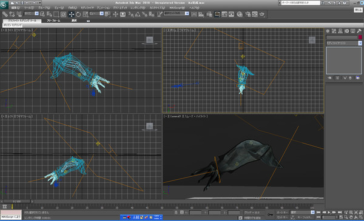Select the Unlink Selection tool
Image resolution: width=364 pixels, height=221 pixels.
12,15
